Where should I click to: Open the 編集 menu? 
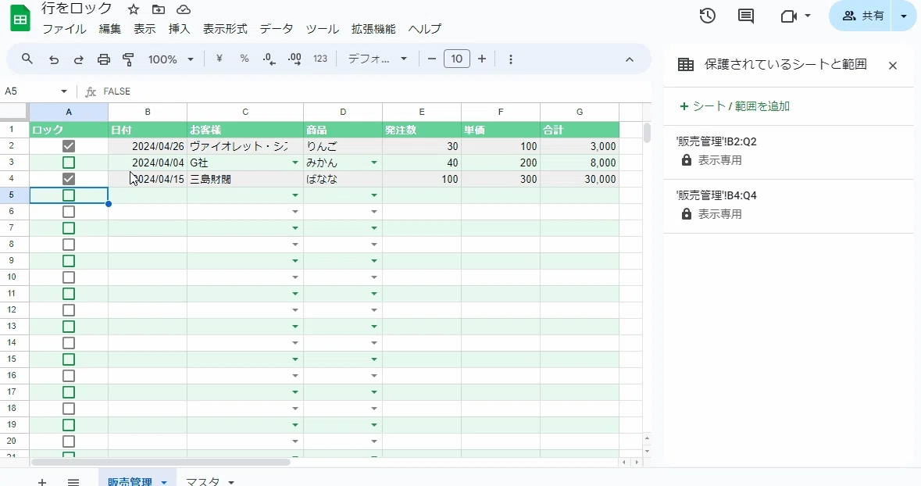pyautogui.click(x=110, y=29)
